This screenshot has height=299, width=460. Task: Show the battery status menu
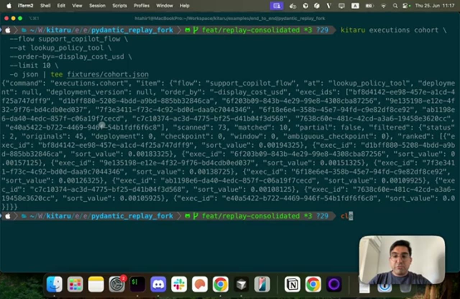(369, 6)
